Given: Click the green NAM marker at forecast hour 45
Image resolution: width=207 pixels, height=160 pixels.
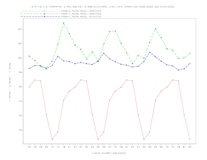Looking at the screenshot, I should pyautogui.click(x=115, y=31).
